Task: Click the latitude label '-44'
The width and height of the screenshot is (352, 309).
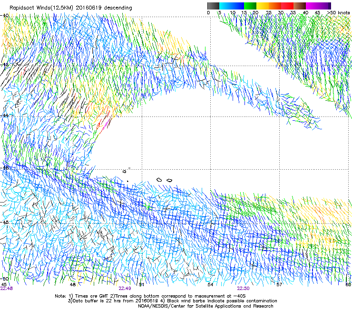Action: coord(5,116)
